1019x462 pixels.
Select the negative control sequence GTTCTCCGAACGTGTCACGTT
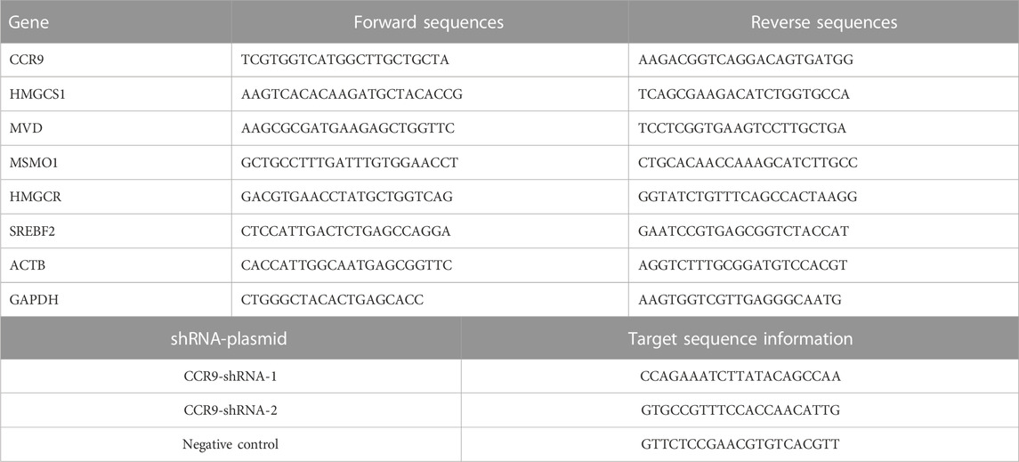(740, 444)
